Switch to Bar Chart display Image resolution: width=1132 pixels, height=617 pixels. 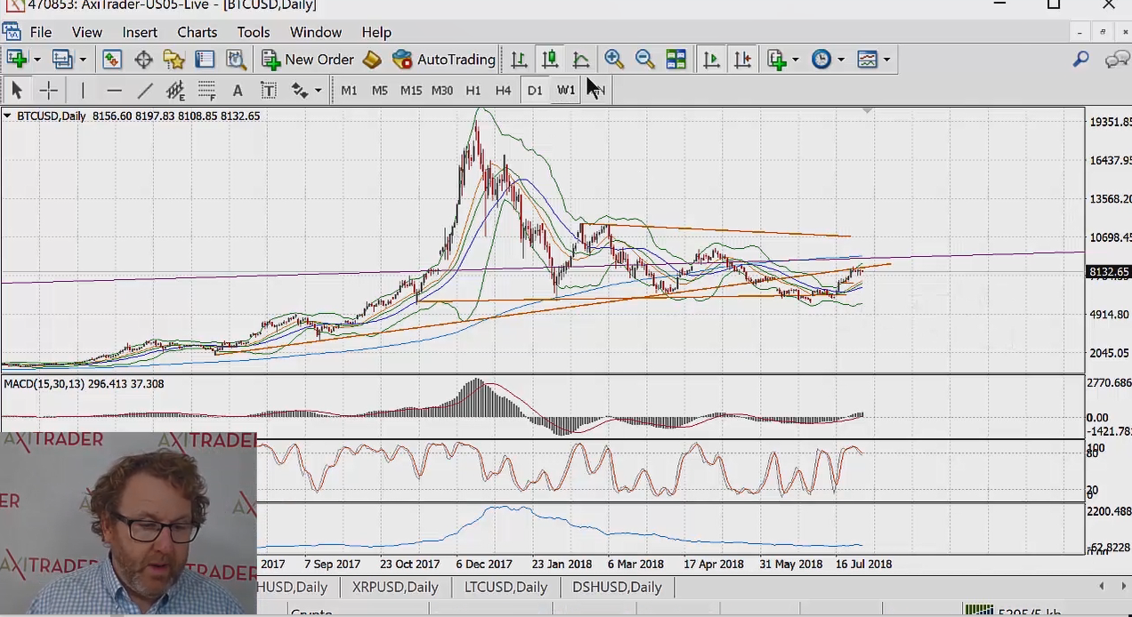click(519, 60)
